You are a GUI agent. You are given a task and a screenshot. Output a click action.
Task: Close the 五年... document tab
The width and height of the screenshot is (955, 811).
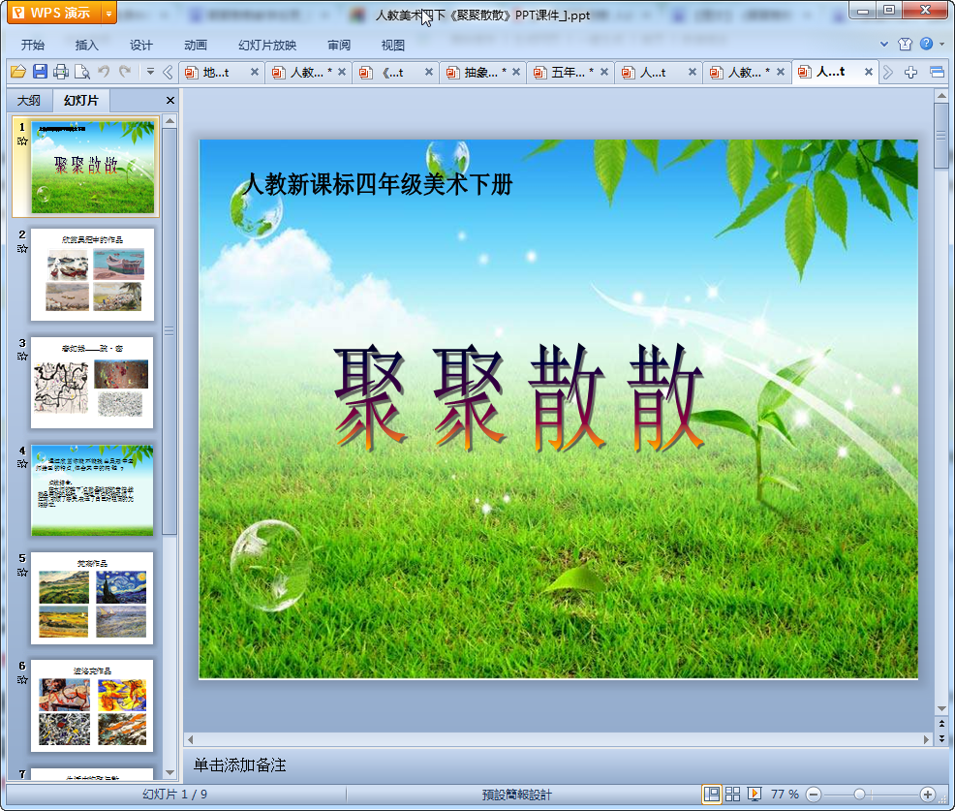pos(604,72)
